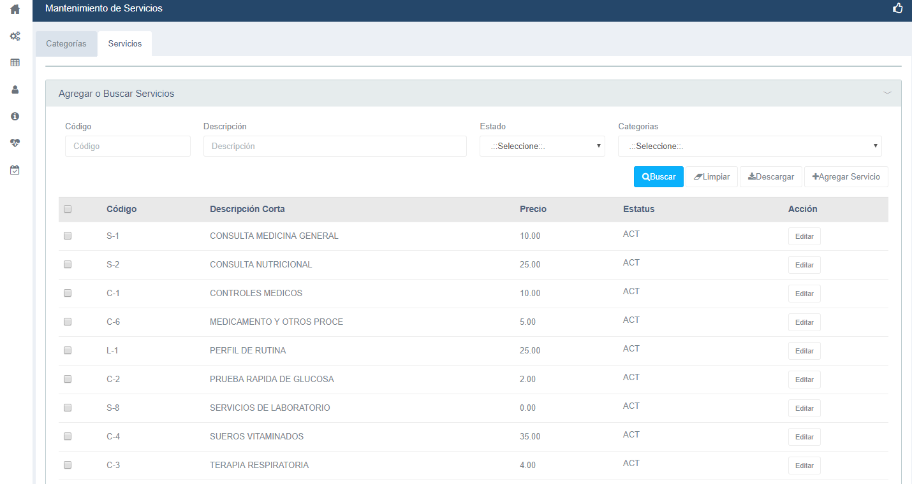Screen dimensions: 912x484
Task: Click the code cell S-1
Action: [113, 236]
